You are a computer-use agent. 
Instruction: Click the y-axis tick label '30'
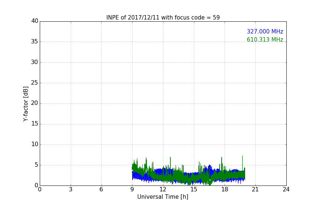tap(35, 62)
